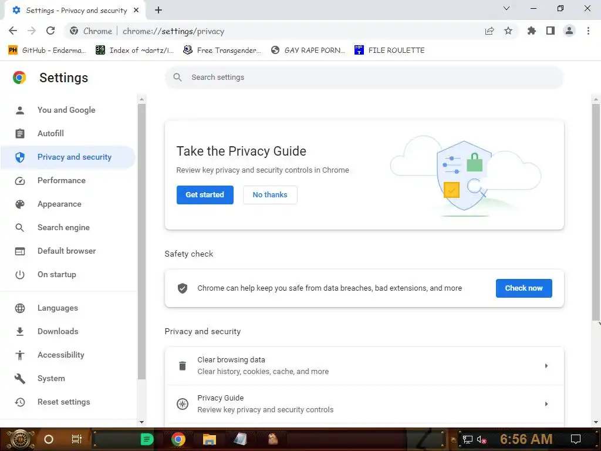Open a new tab with the plus button
Viewport: 601px width, 451px height.
[158, 11]
